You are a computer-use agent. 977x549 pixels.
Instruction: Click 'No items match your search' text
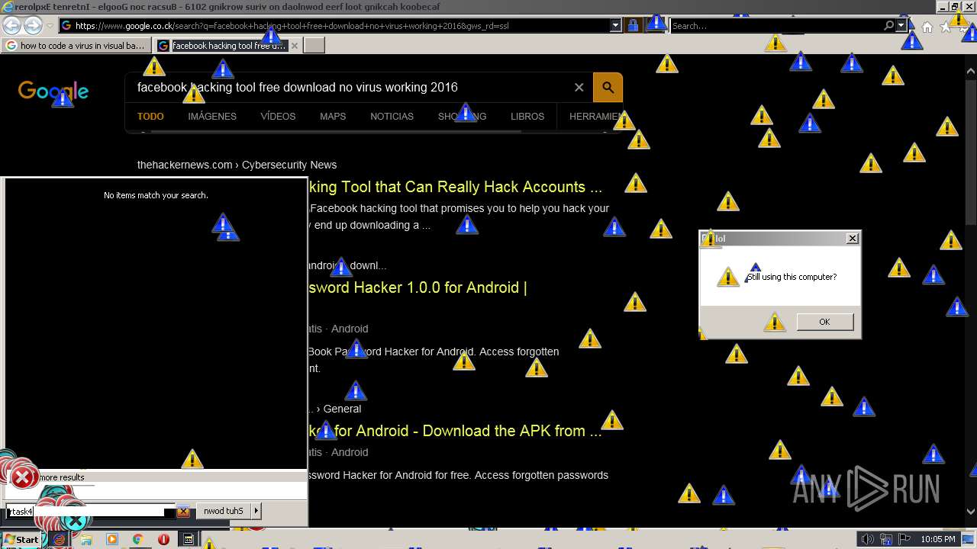click(156, 195)
